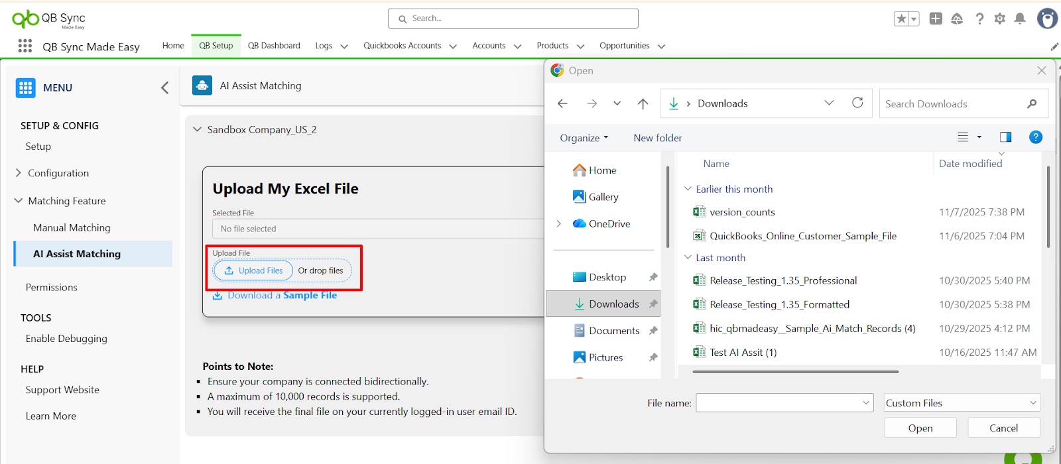Open the Quickbooks Accounts tab

point(402,46)
